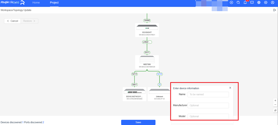
Task: Open the chat message icon in header
Action: [x=252, y=3]
